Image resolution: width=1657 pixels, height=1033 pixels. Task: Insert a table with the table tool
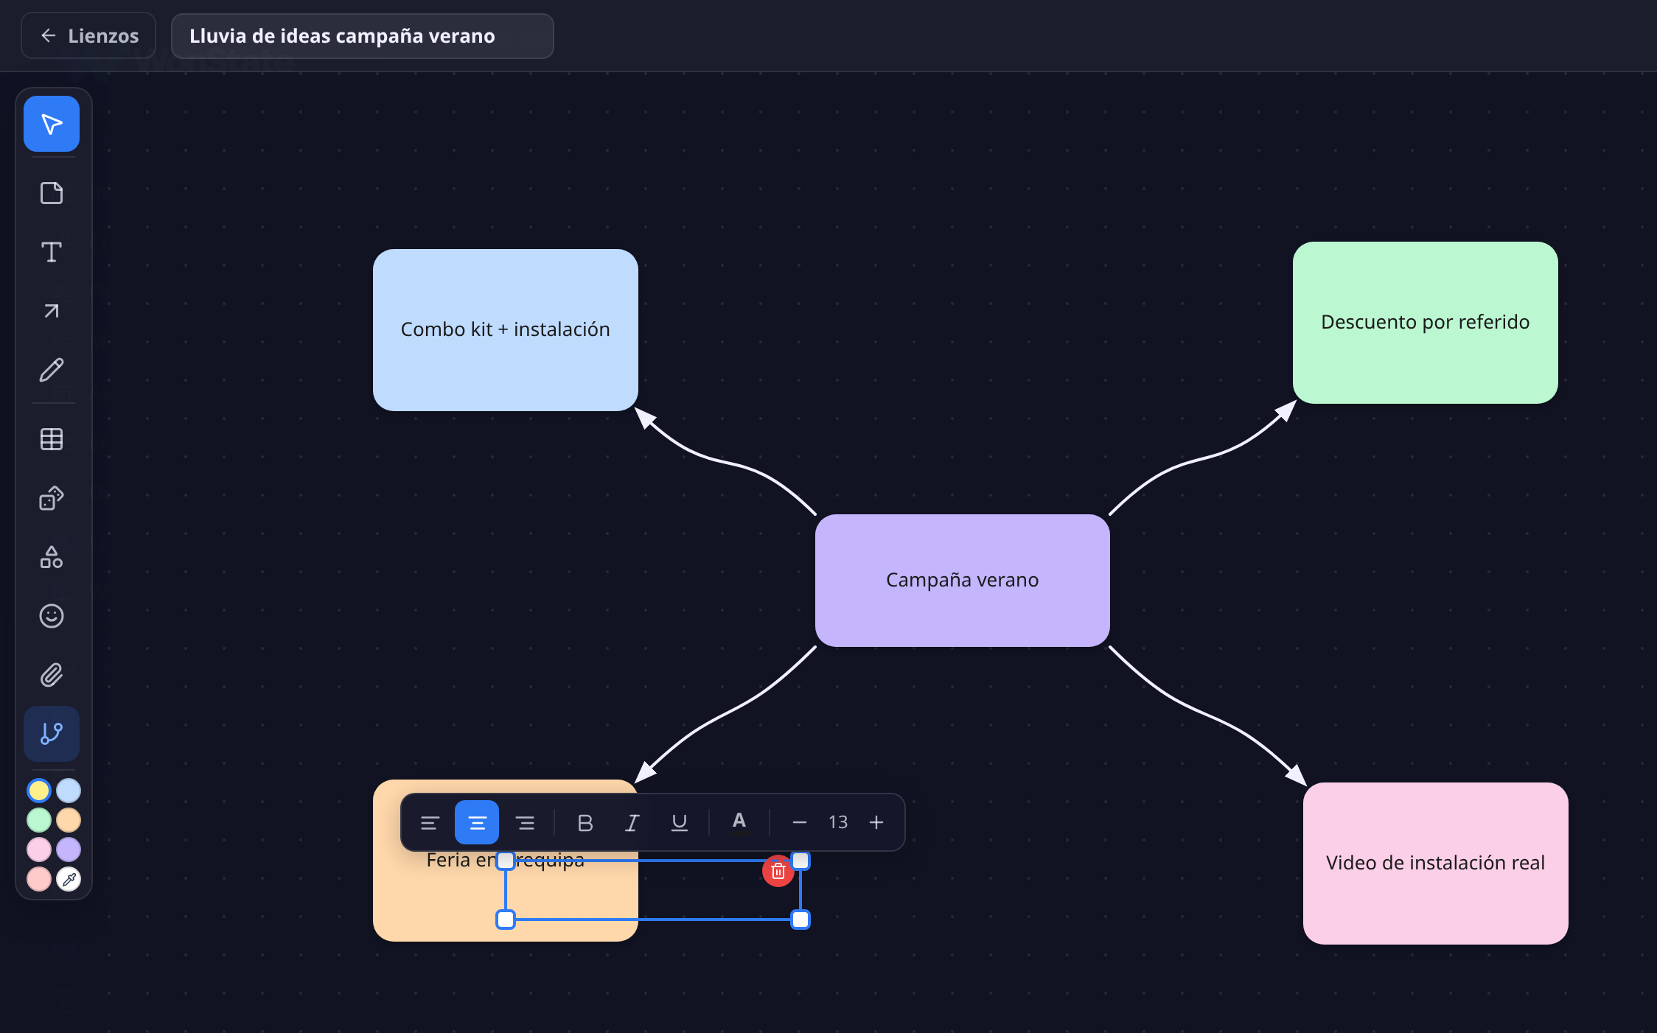pos(52,439)
